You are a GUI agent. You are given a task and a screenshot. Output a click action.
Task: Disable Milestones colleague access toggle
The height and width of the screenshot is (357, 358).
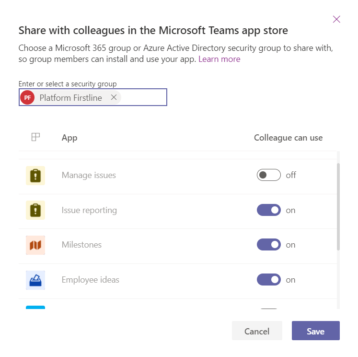click(x=268, y=245)
